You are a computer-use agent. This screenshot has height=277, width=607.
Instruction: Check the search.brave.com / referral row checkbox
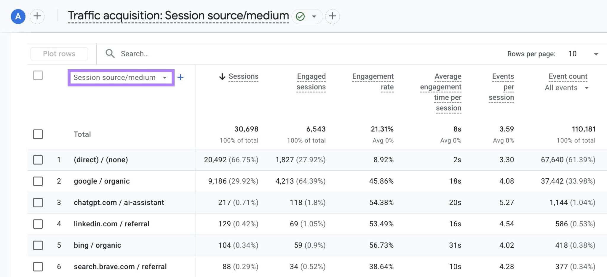point(38,267)
